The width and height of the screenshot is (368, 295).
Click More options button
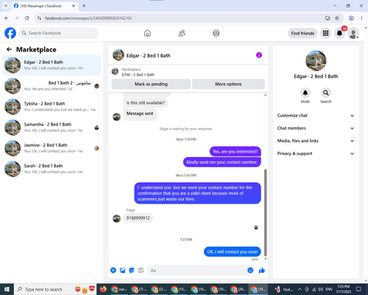[x=228, y=84]
